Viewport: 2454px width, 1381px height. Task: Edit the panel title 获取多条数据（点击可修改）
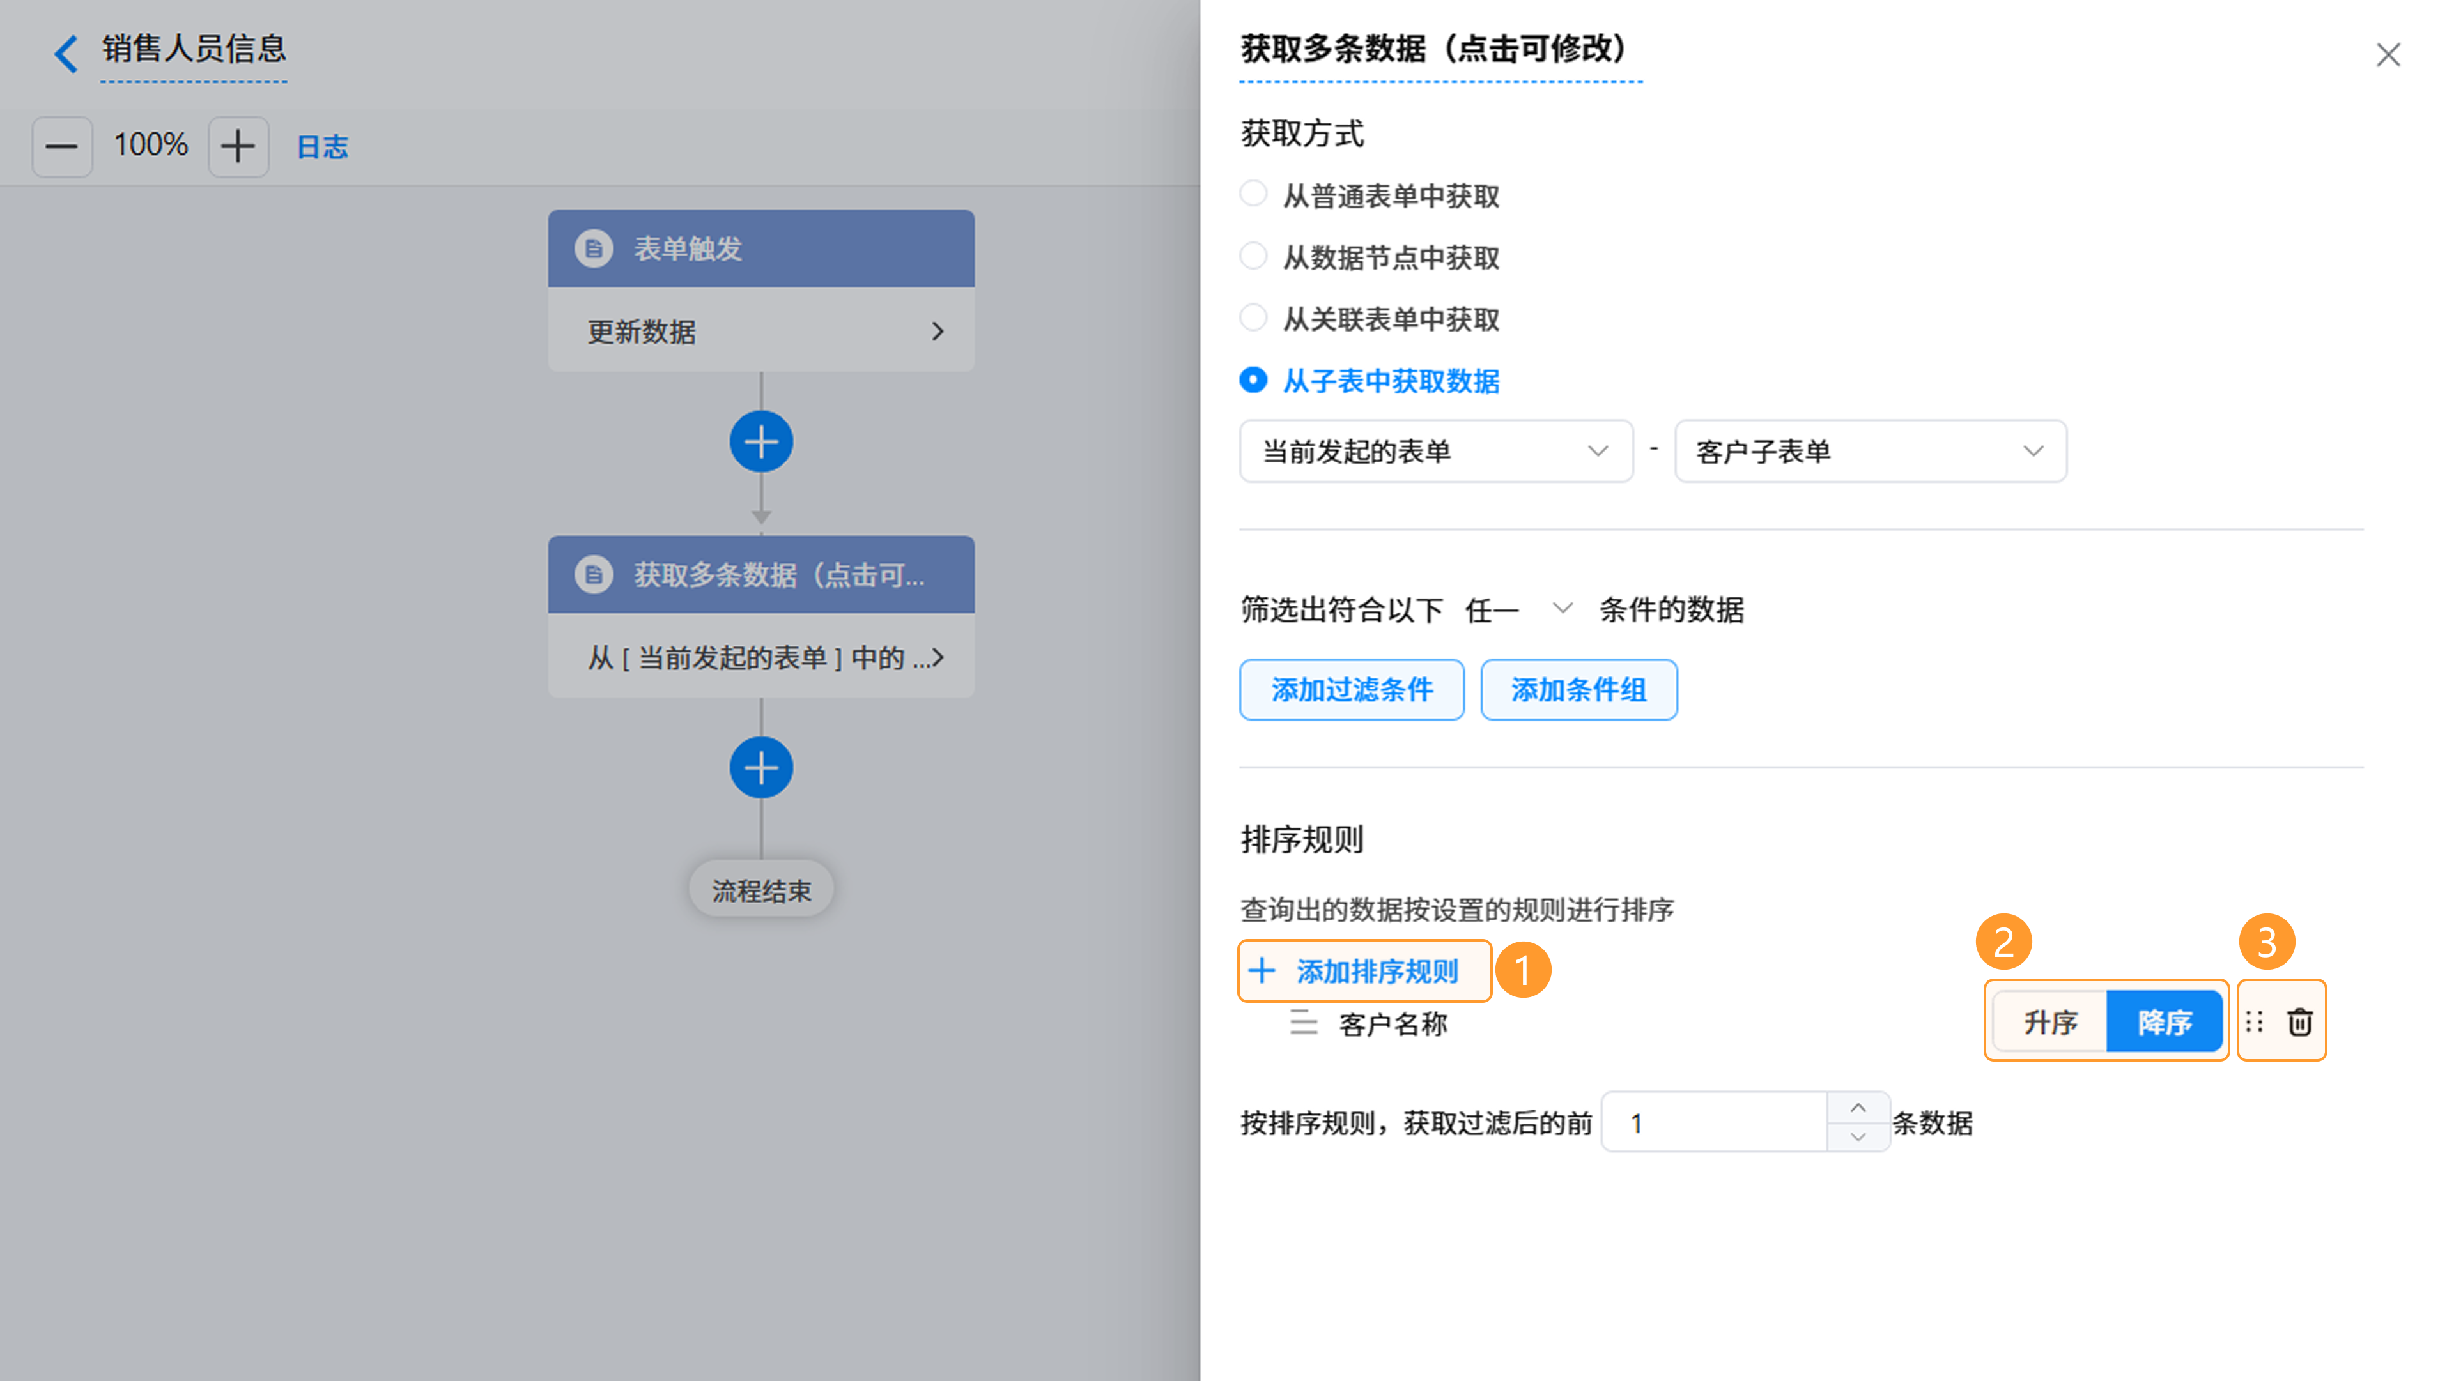tap(1440, 49)
